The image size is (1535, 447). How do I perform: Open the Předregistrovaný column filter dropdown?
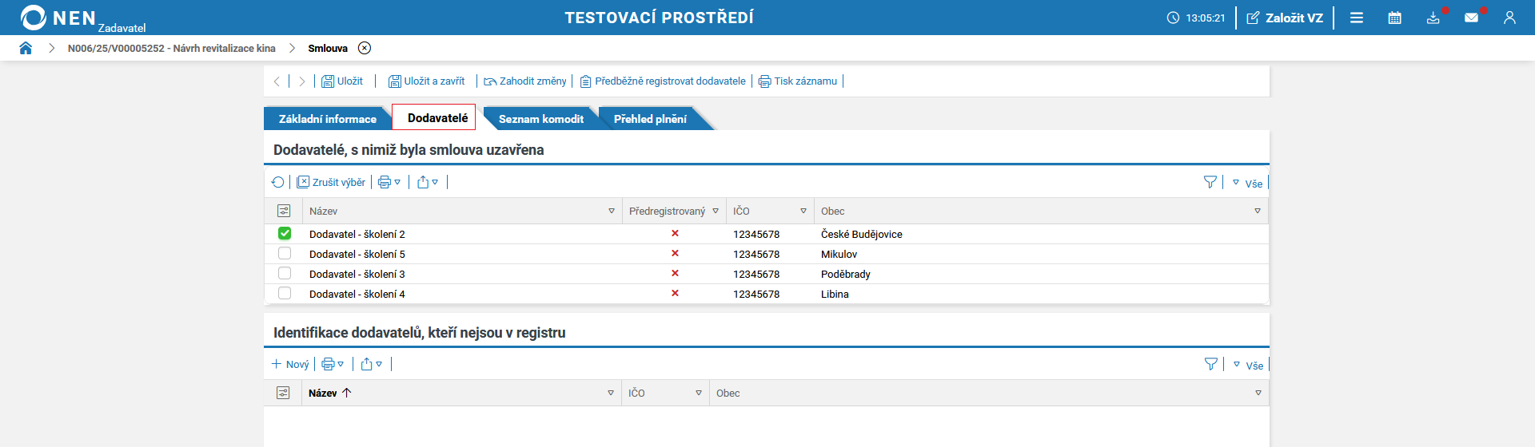click(x=716, y=212)
